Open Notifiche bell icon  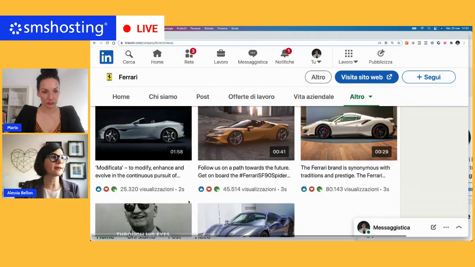point(285,54)
